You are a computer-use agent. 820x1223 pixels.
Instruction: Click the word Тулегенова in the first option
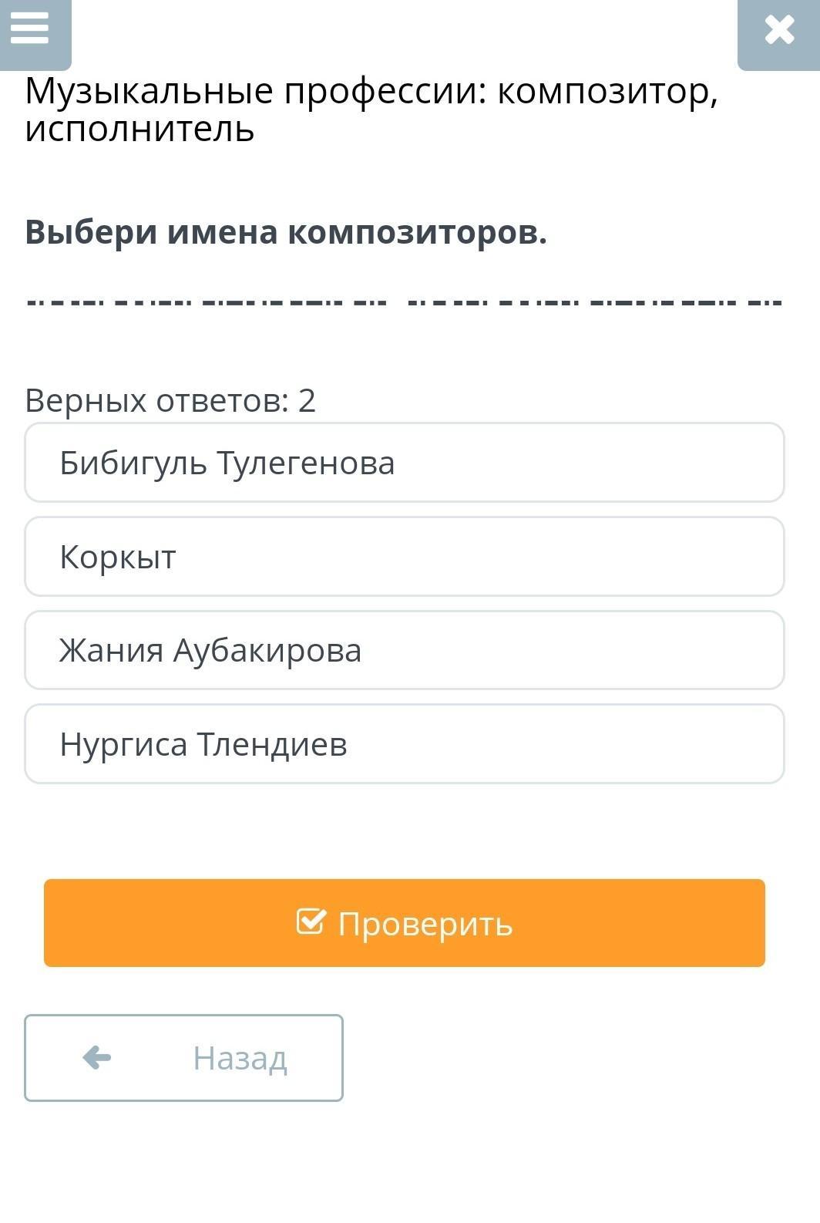pyautogui.click(x=305, y=463)
